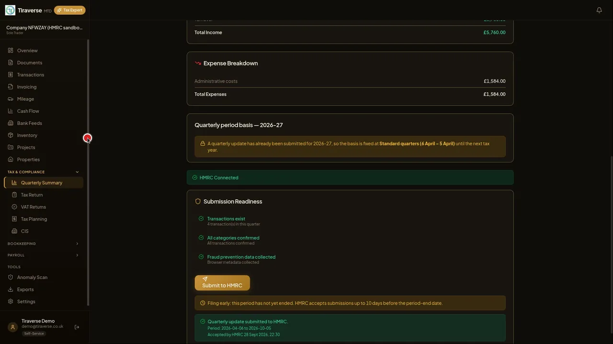Click the Self-Service badge
Viewport: 613px width, 344px height.
click(x=34, y=333)
